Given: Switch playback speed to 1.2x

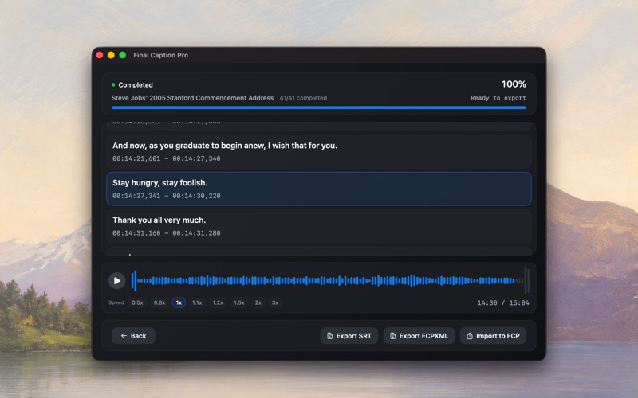Looking at the screenshot, I should [x=218, y=302].
